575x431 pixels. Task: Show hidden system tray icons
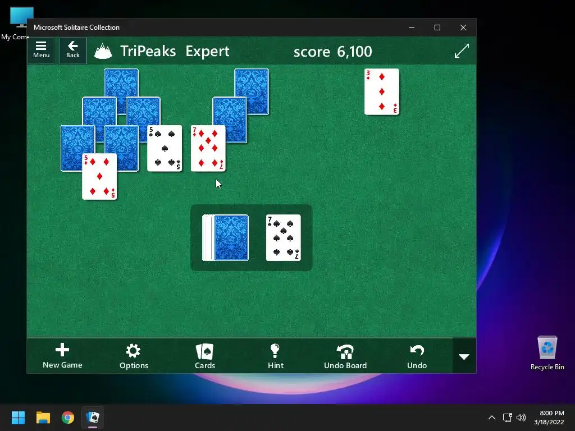492,418
